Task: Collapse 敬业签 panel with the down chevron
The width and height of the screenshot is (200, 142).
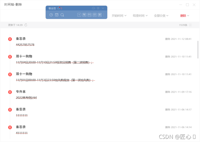Action: (103, 8)
